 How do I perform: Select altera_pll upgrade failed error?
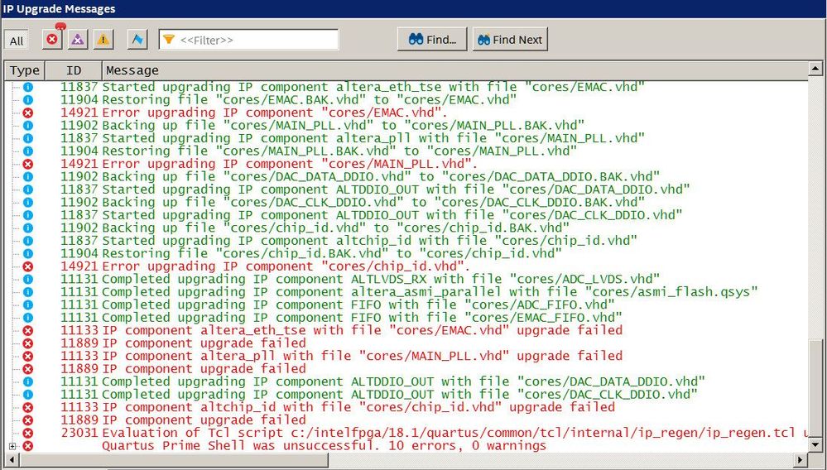coord(362,356)
